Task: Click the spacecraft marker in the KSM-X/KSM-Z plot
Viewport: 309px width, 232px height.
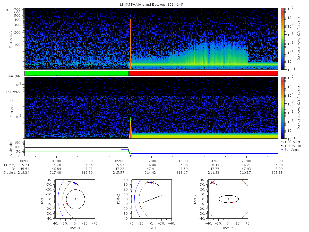Action: pyautogui.click(x=152, y=182)
